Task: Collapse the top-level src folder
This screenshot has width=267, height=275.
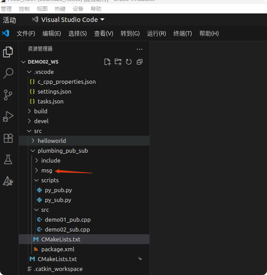Action: pyautogui.click(x=29, y=131)
